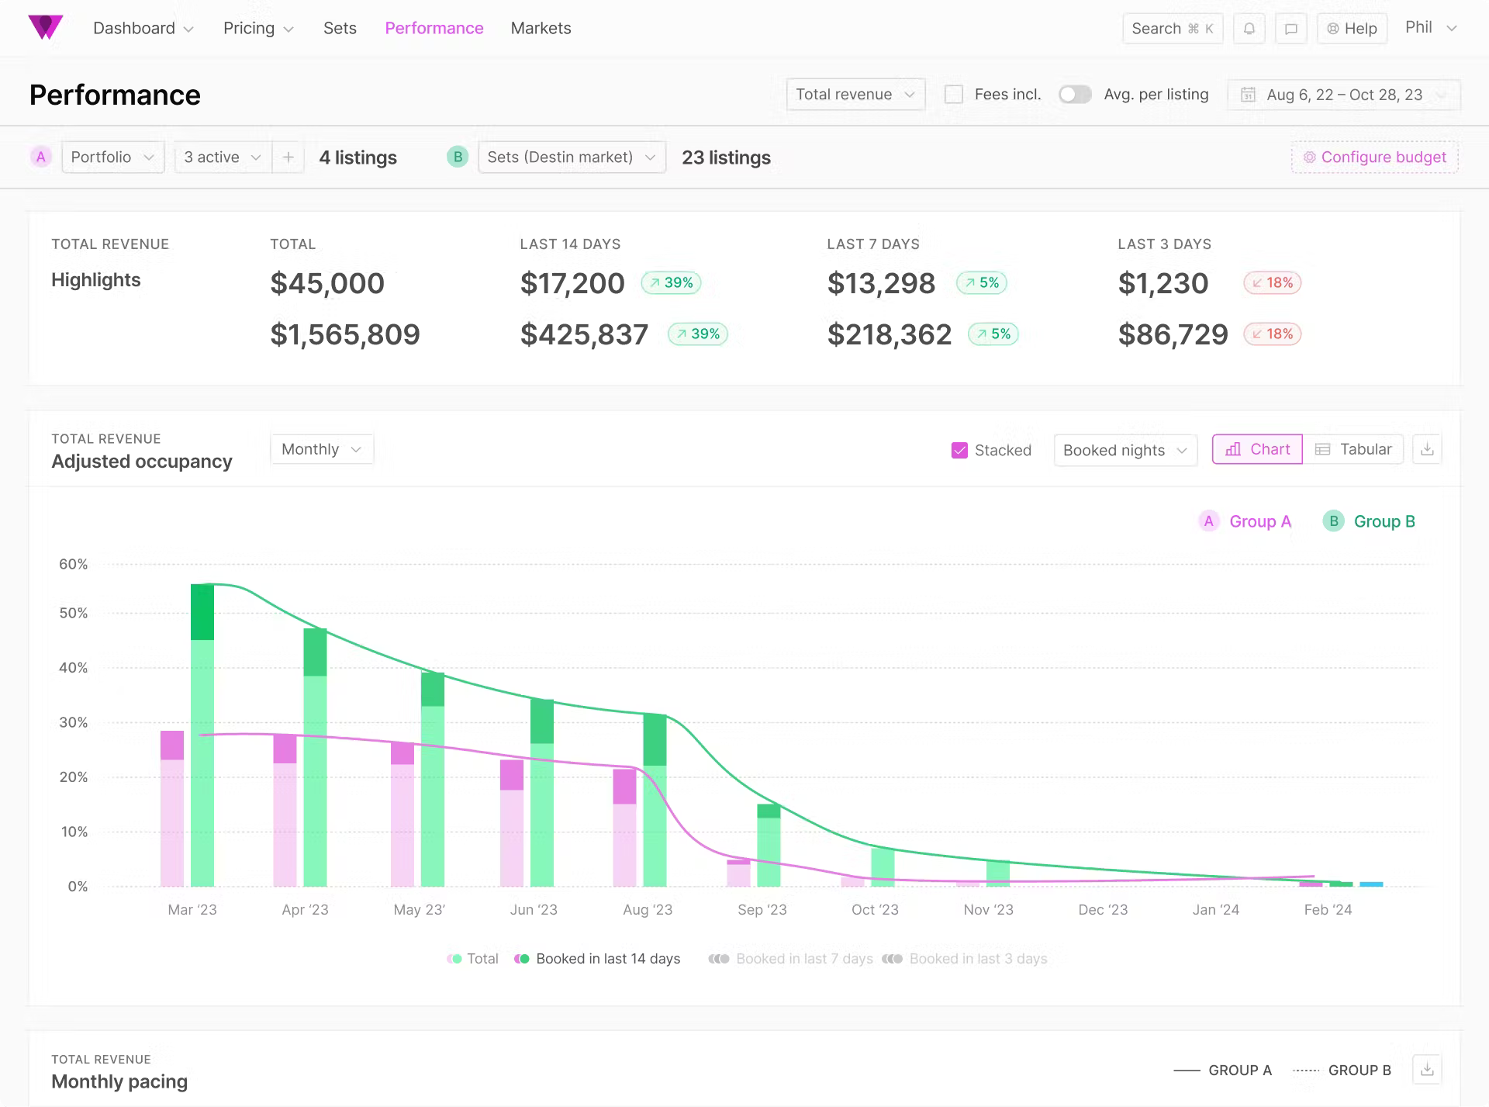The width and height of the screenshot is (1489, 1107).
Task: Click the download export icon
Action: click(1426, 449)
